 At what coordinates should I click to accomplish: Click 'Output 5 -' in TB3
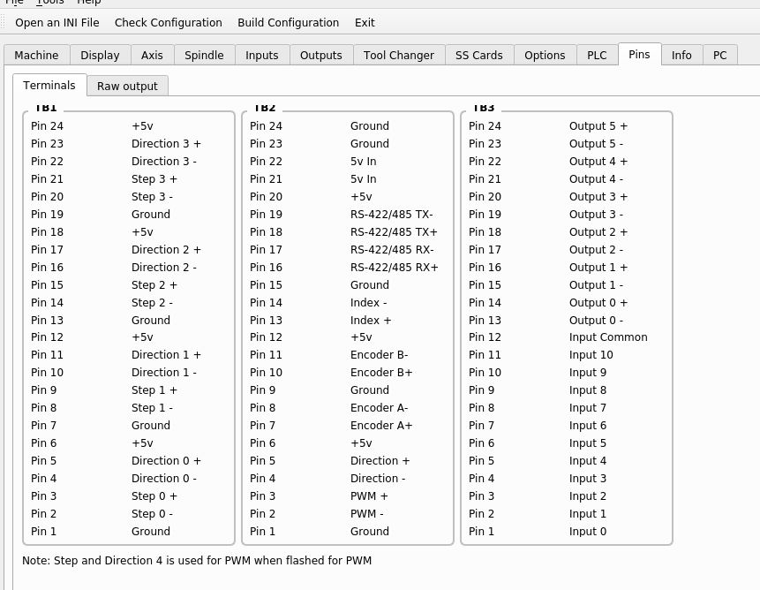pyautogui.click(x=596, y=143)
